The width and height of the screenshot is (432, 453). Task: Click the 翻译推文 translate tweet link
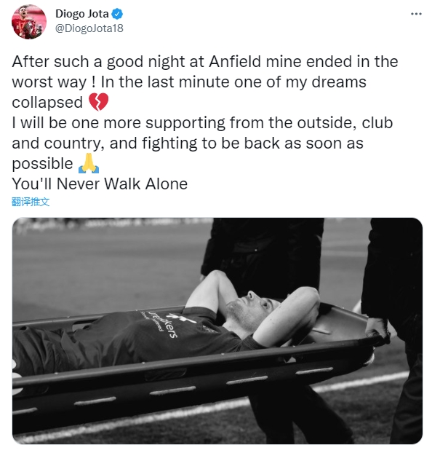31,202
